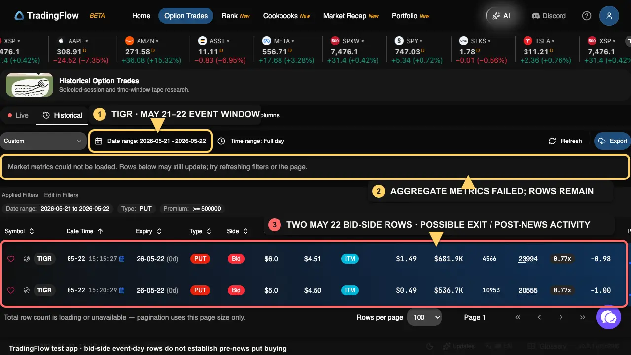Select the Option Trades tab
The height and width of the screenshot is (355, 631).
pyautogui.click(x=186, y=16)
